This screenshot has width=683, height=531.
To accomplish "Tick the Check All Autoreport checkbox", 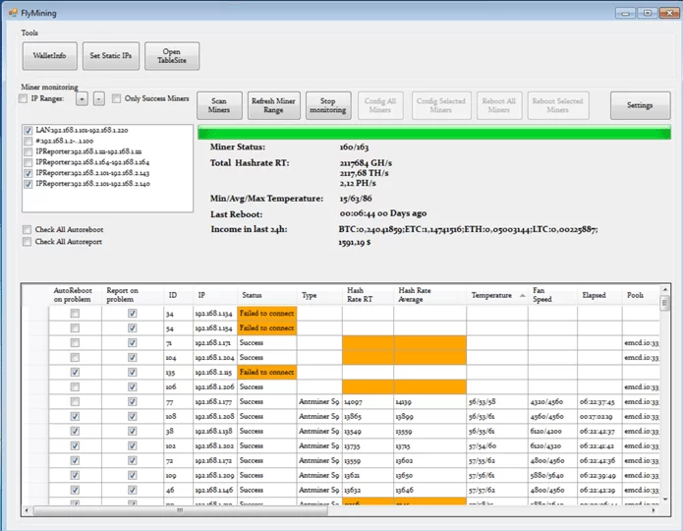I will click(x=27, y=241).
